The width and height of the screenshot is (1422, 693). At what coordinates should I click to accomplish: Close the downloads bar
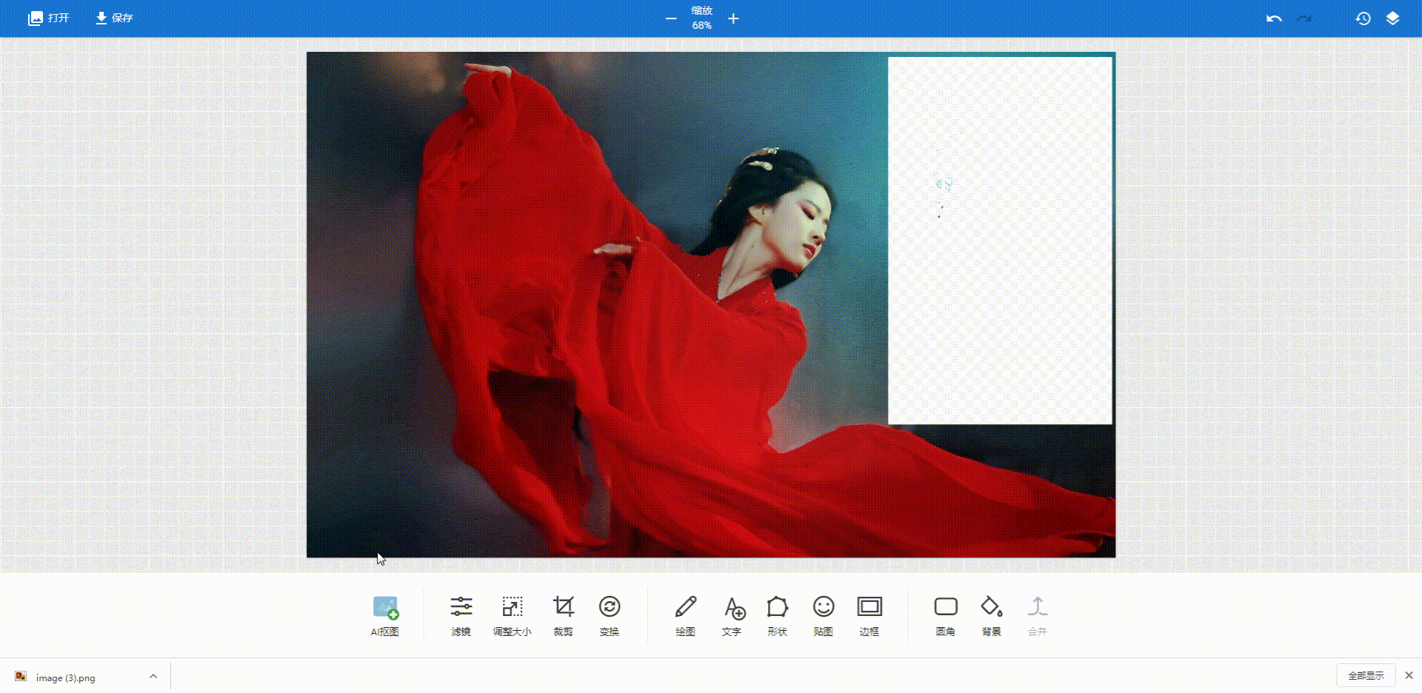click(1409, 675)
